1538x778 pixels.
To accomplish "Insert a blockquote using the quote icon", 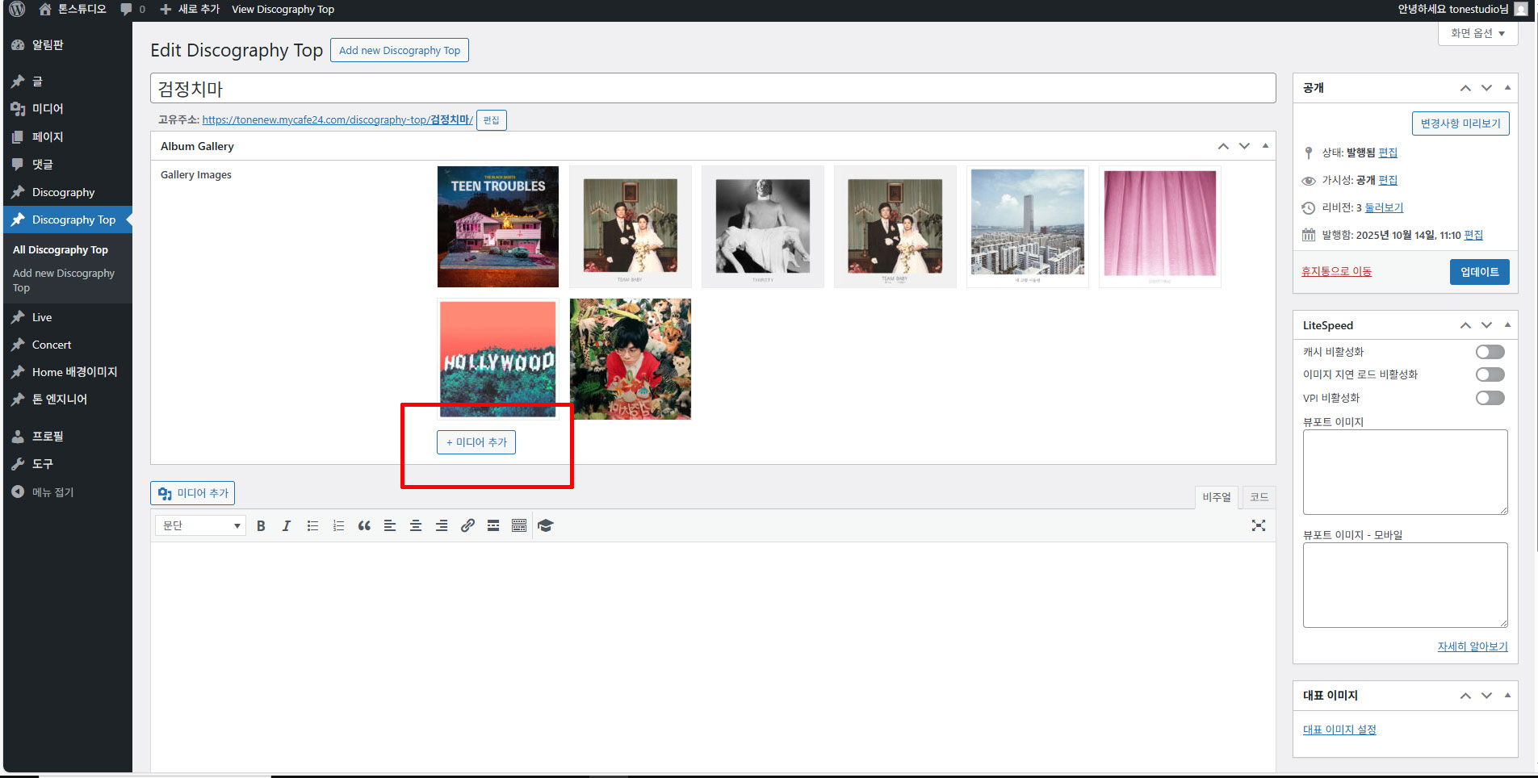I will pyautogui.click(x=364, y=525).
